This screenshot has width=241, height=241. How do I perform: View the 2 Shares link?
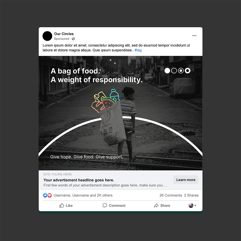pos(191,195)
